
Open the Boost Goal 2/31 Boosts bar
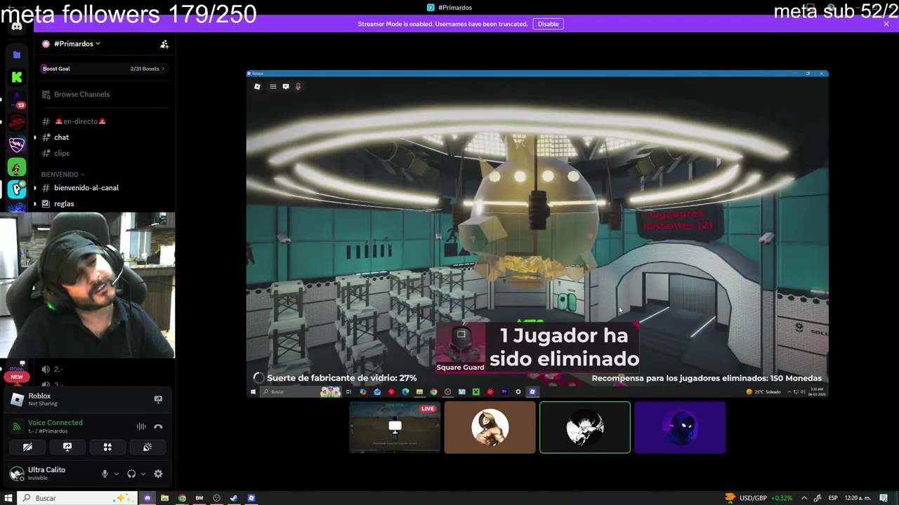103,69
